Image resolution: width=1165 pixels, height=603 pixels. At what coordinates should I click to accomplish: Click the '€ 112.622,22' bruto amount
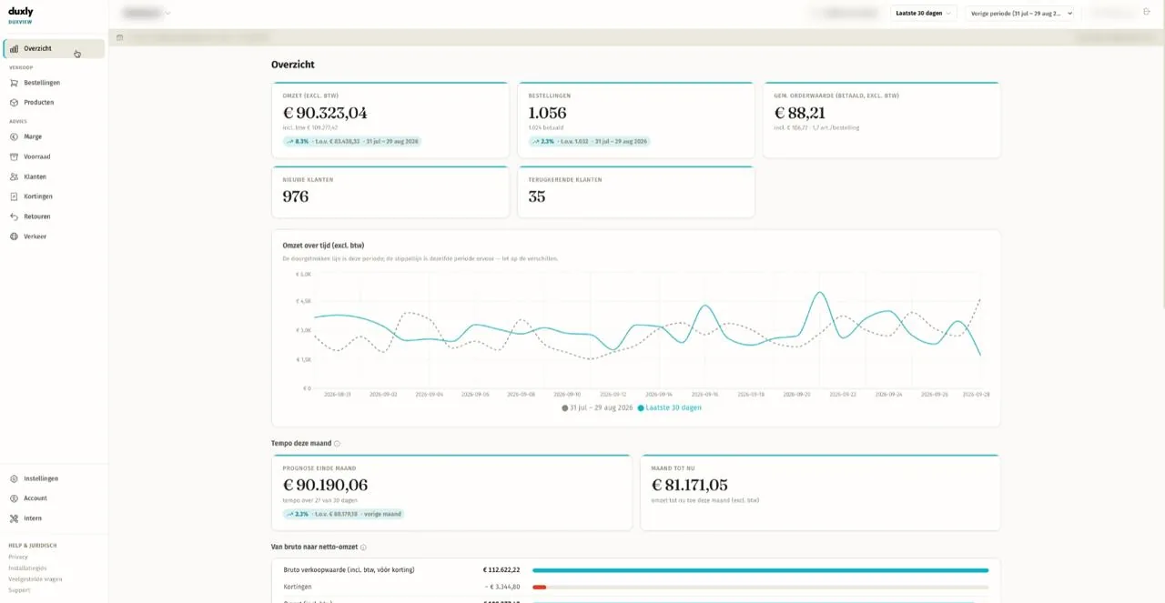pyautogui.click(x=501, y=570)
